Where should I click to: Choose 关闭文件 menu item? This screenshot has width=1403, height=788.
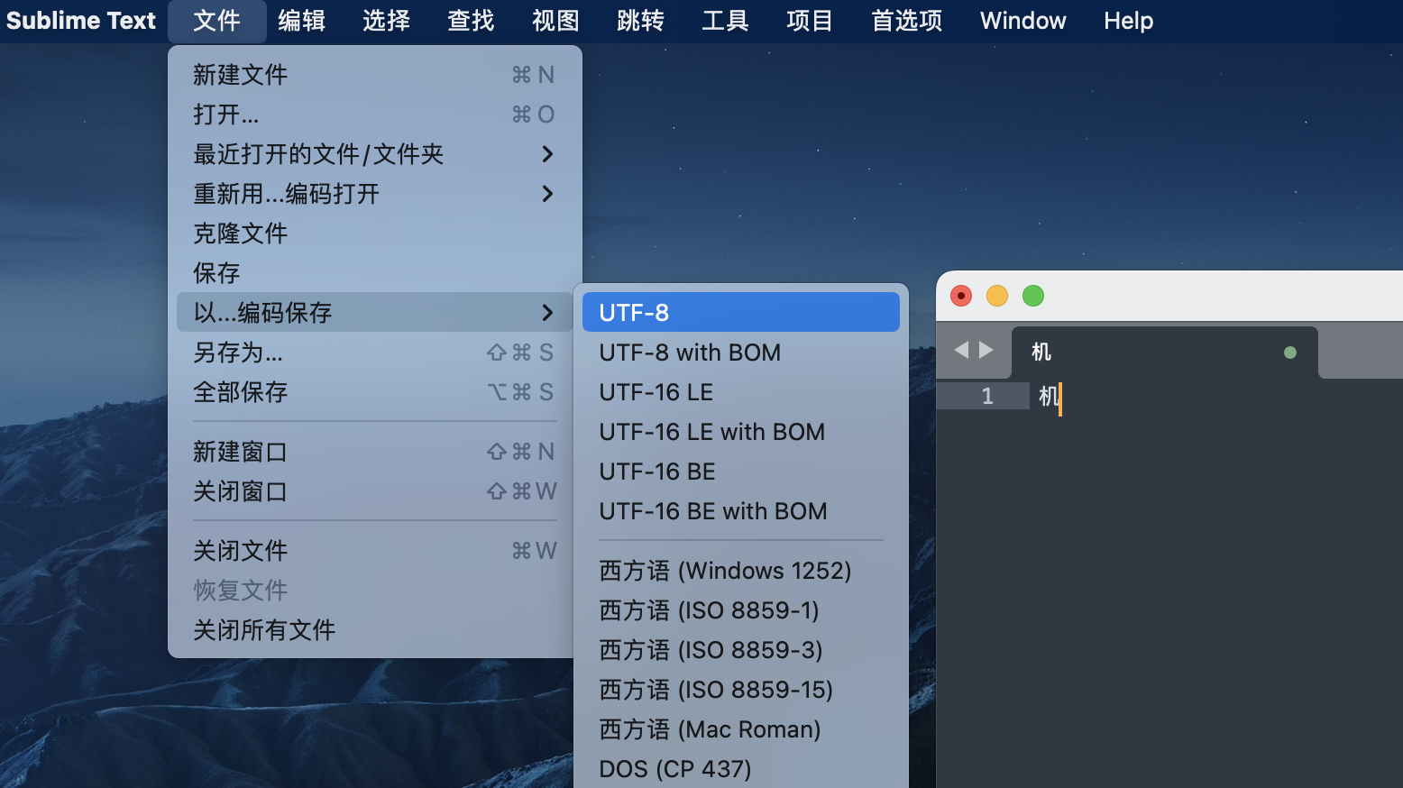pos(374,551)
